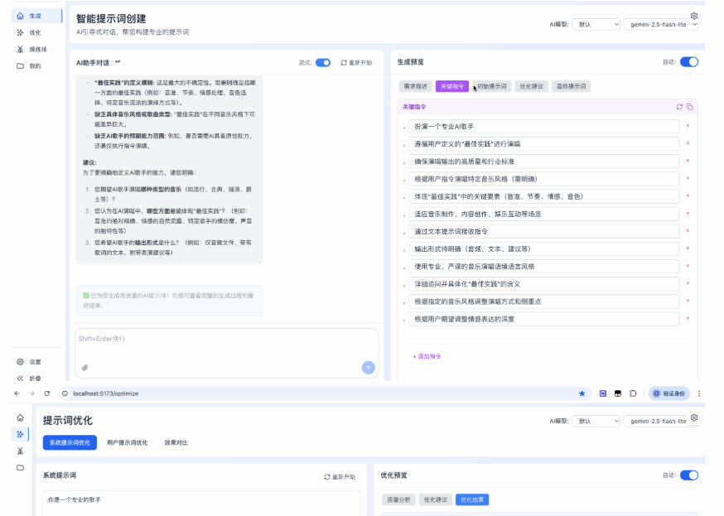Click the attachment paperclip icon in chat input

(84, 367)
